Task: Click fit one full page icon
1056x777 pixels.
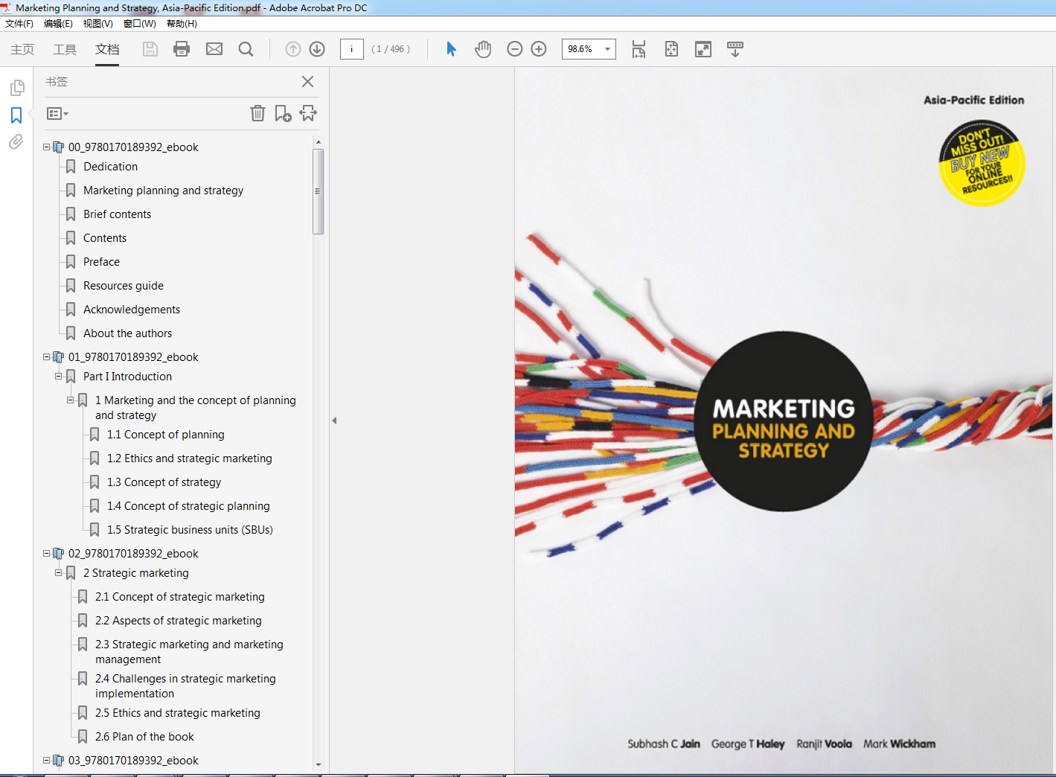Action: click(671, 49)
